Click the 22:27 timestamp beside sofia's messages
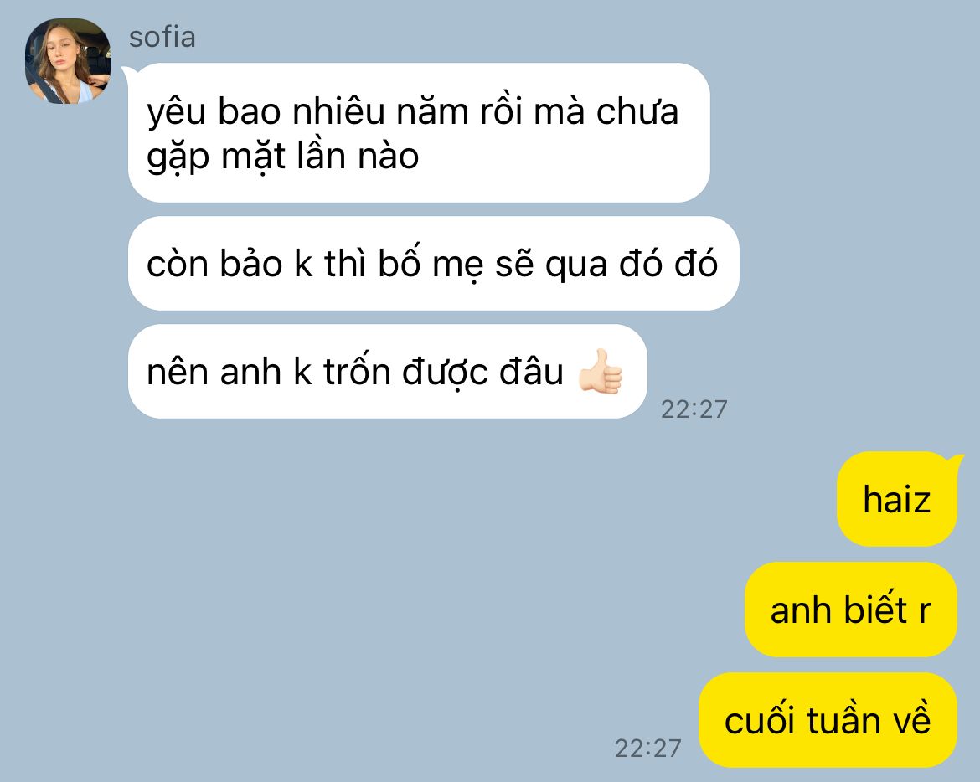 point(694,409)
